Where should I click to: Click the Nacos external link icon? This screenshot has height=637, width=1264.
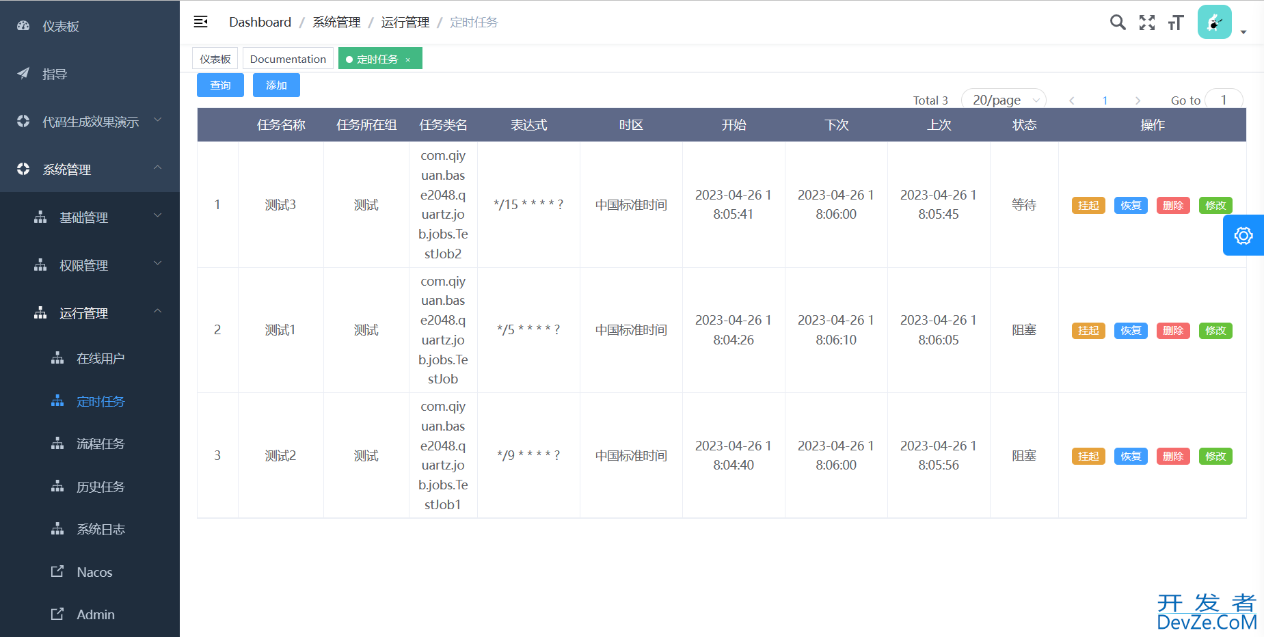tap(57, 571)
